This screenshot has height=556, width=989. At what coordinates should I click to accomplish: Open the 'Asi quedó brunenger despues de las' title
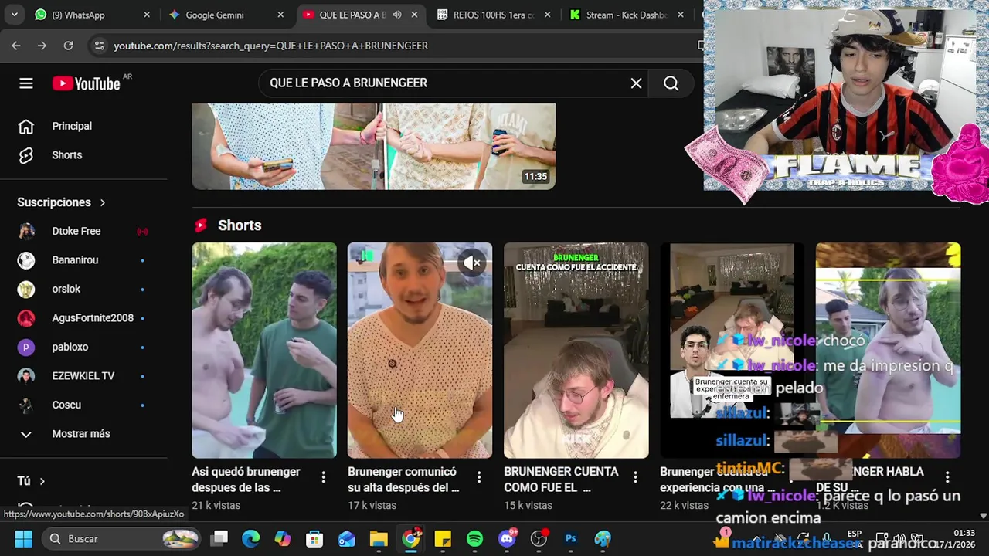coord(246,480)
